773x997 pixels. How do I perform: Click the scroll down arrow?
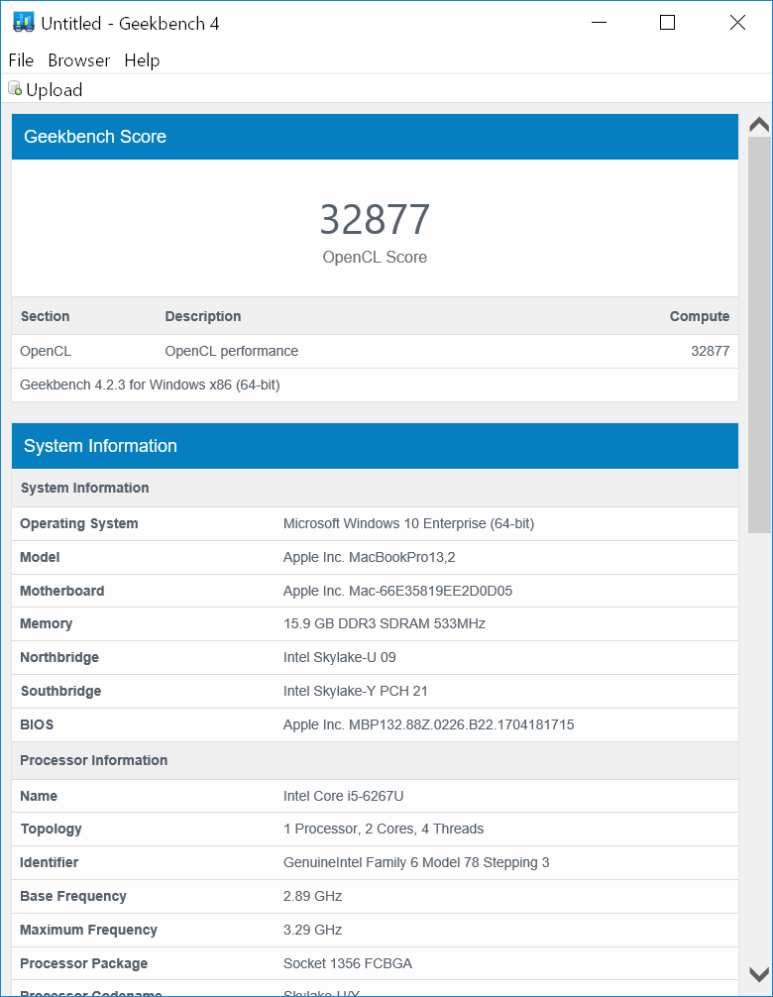(x=759, y=974)
